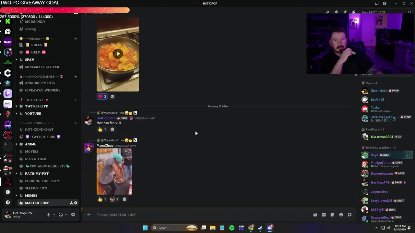Screen dimensions: 415x233
Task: Open the MODS-ONLY channel
Action: 48,22
